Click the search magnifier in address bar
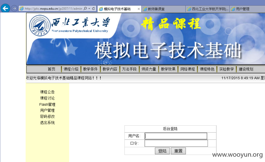The width and height of the screenshot is (265, 162). pyautogui.click(x=85, y=8)
